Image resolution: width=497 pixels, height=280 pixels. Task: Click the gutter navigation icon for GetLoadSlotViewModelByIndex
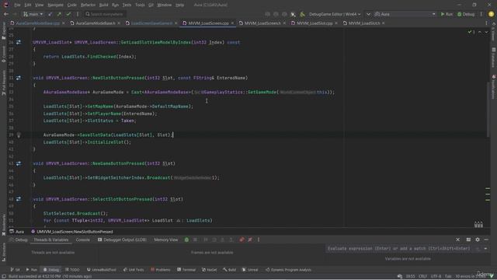[19, 42]
